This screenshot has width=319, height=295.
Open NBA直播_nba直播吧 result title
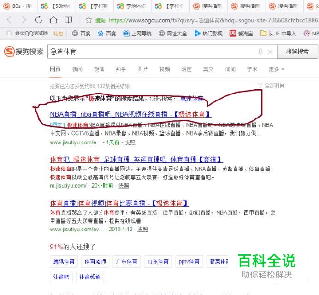(x=130, y=114)
